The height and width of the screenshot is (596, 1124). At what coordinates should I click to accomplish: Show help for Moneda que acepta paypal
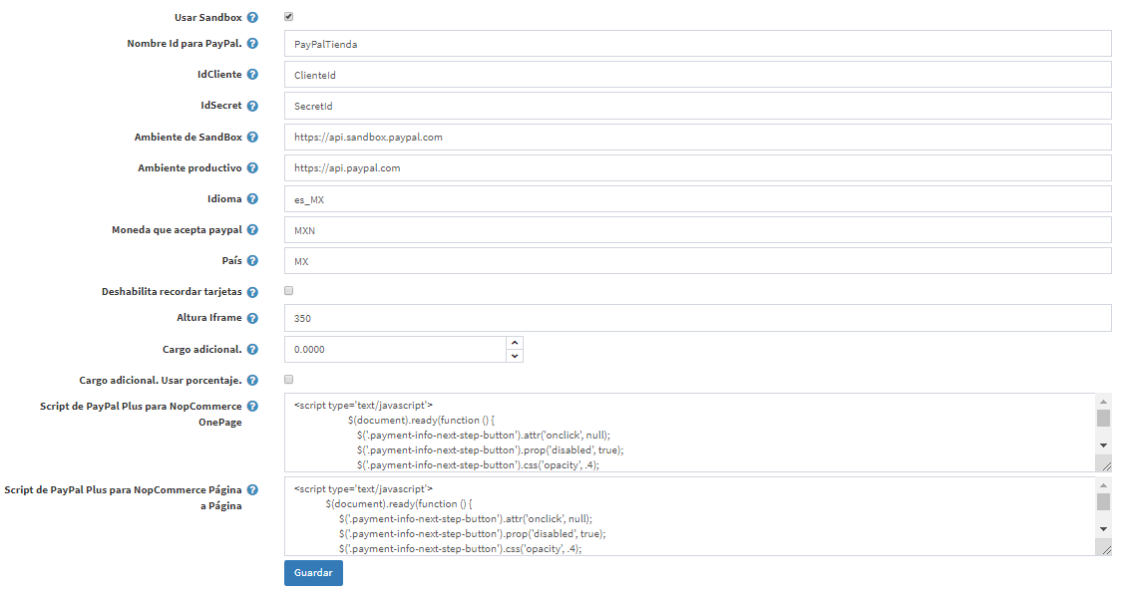coord(252,230)
